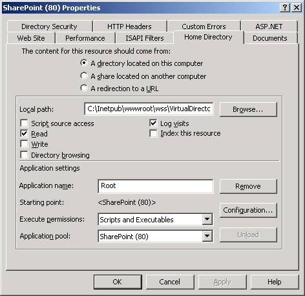
Task: Click the 'Application pool:' label
Action: pos(45,236)
